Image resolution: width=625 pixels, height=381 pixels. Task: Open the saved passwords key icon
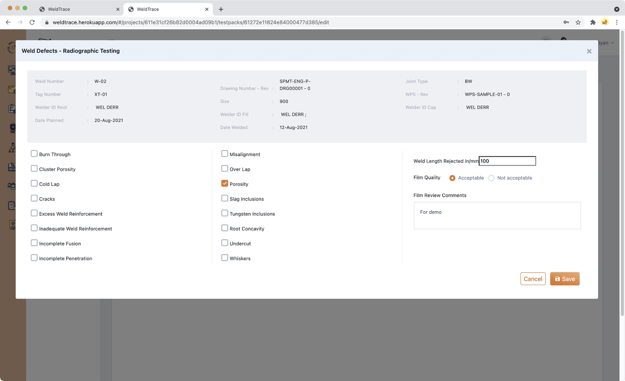(566, 22)
